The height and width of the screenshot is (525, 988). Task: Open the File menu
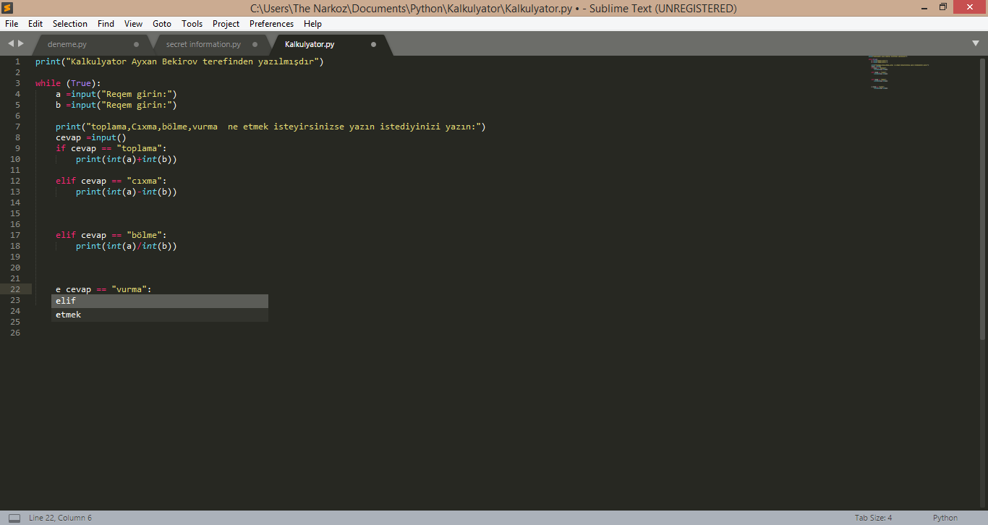[12, 24]
